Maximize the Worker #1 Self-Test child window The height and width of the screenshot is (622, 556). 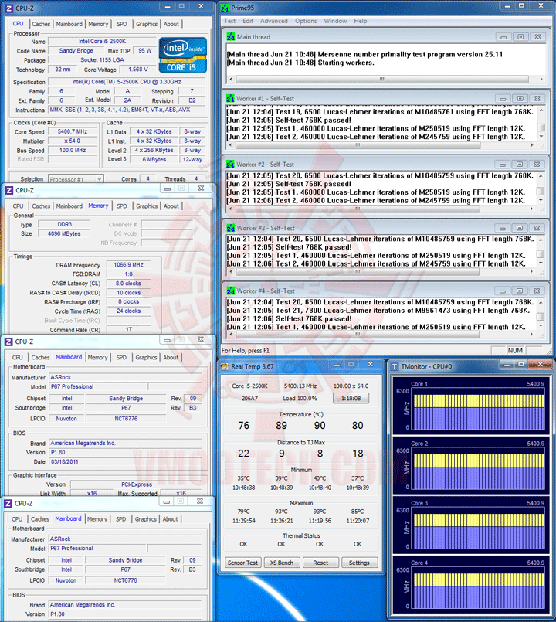(x=520, y=98)
